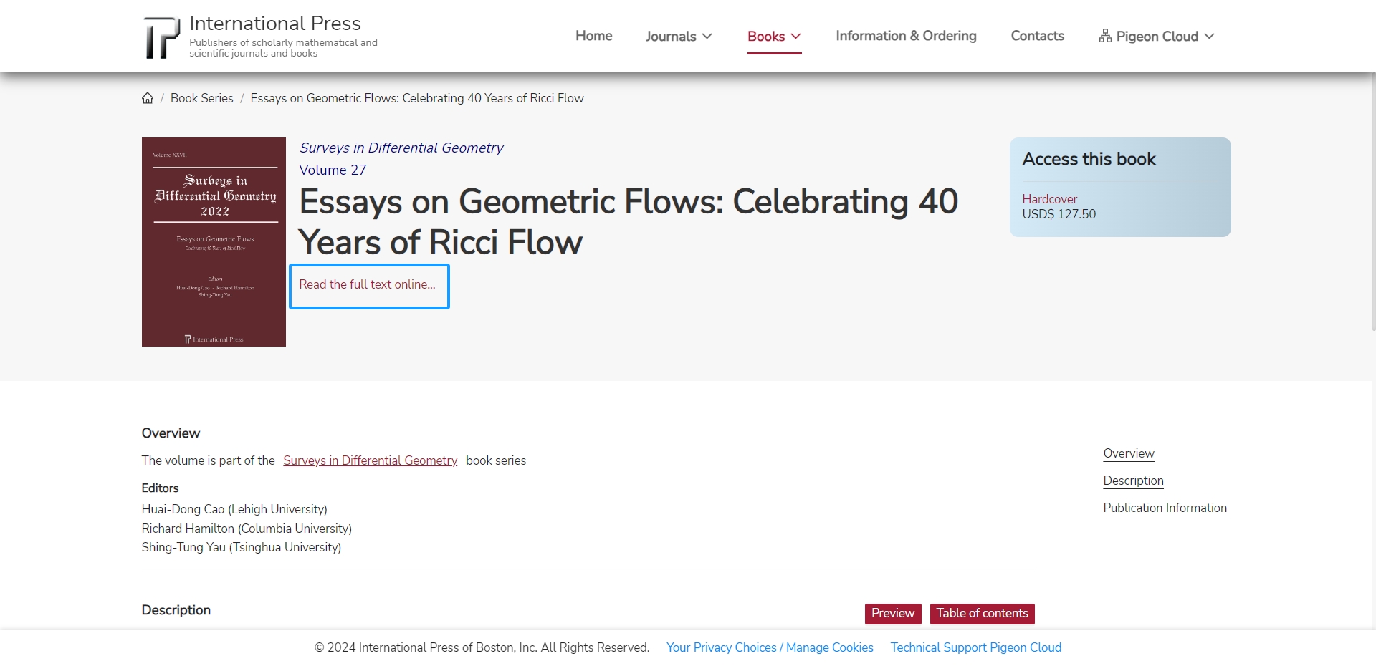
Task: Click the Preview button
Action: click(x=893, y=614)
